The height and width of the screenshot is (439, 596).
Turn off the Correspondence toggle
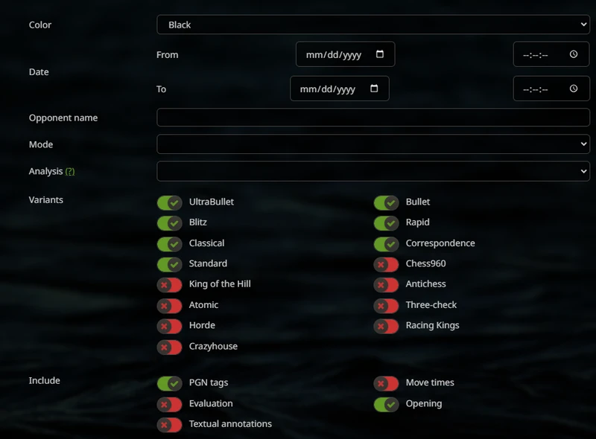[386, 244]
